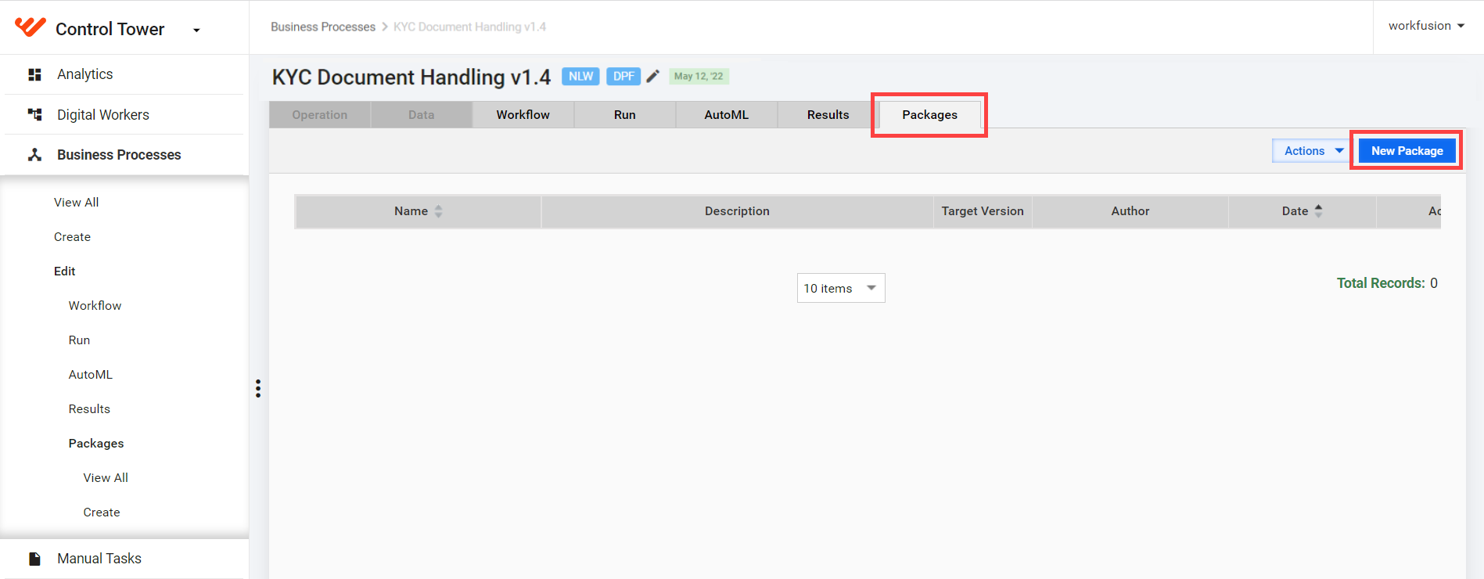
Task: Select Packages in the sidebar tree
Action: [96, 444]
